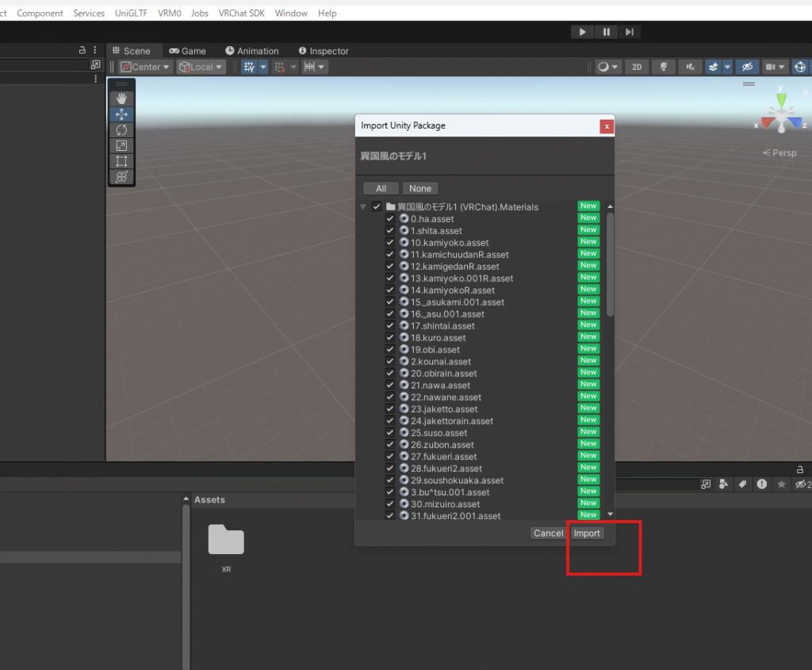The height and width of the screenshot is (670, 812).
Task: Select 30.mizuiro.asset in package list
Action: tap(445, 504)
